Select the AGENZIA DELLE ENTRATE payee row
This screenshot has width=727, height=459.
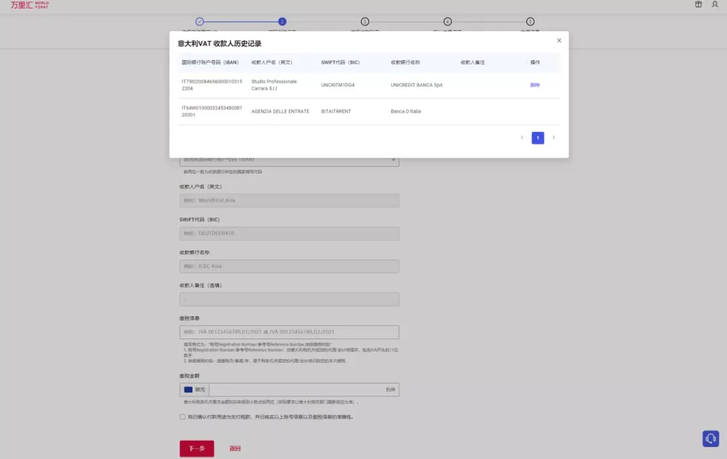coord(369,111)
